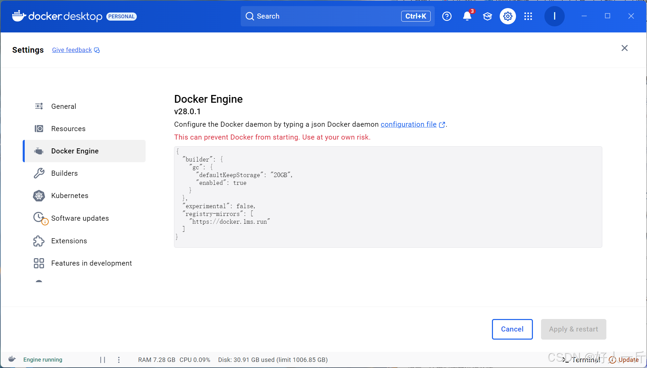Click the Docker Desktop whale logo

[19, 16]
